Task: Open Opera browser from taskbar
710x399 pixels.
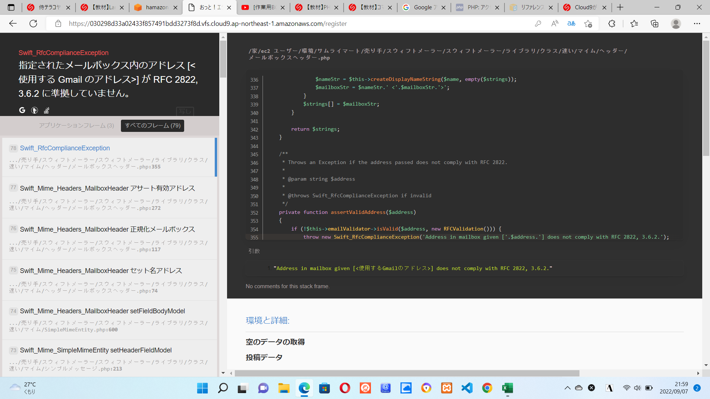Action: click(x=345, y=388)
